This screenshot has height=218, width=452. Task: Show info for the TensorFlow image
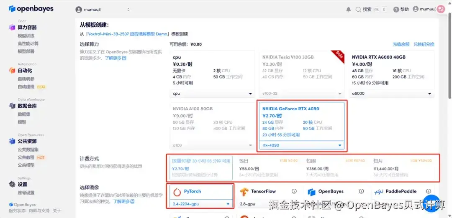(294, 191)
